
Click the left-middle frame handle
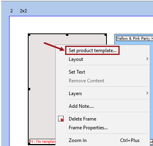click(x=29, y=89)
